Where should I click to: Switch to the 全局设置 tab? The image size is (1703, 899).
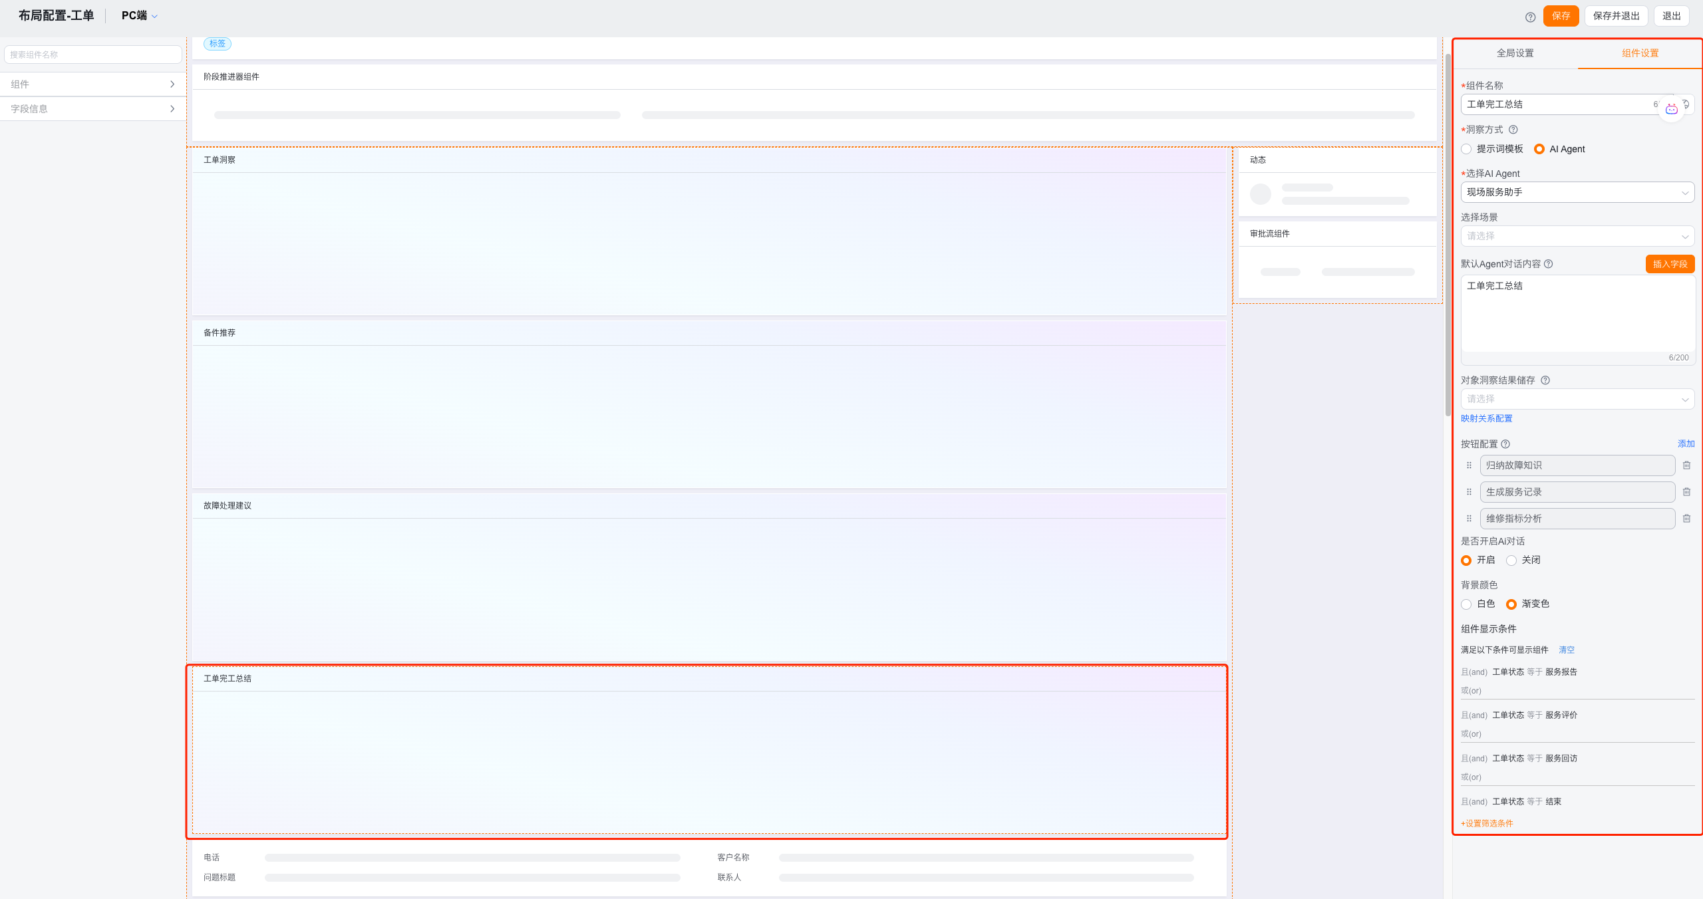click(x=1515, y=53)
